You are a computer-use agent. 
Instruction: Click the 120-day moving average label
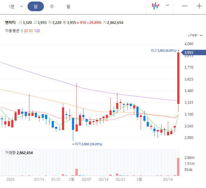[37, 31]
